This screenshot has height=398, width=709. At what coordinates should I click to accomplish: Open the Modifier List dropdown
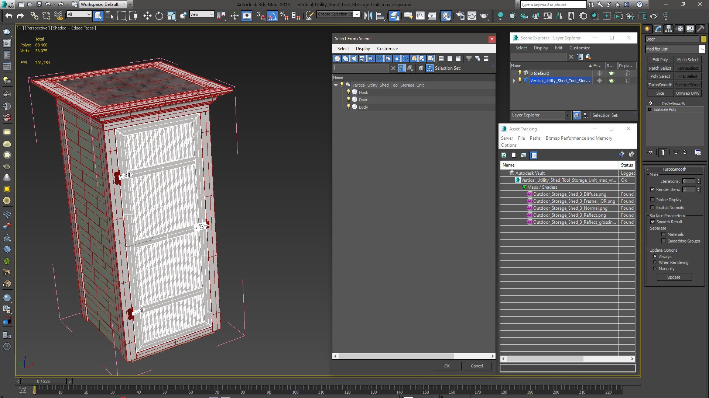(675, 49)
